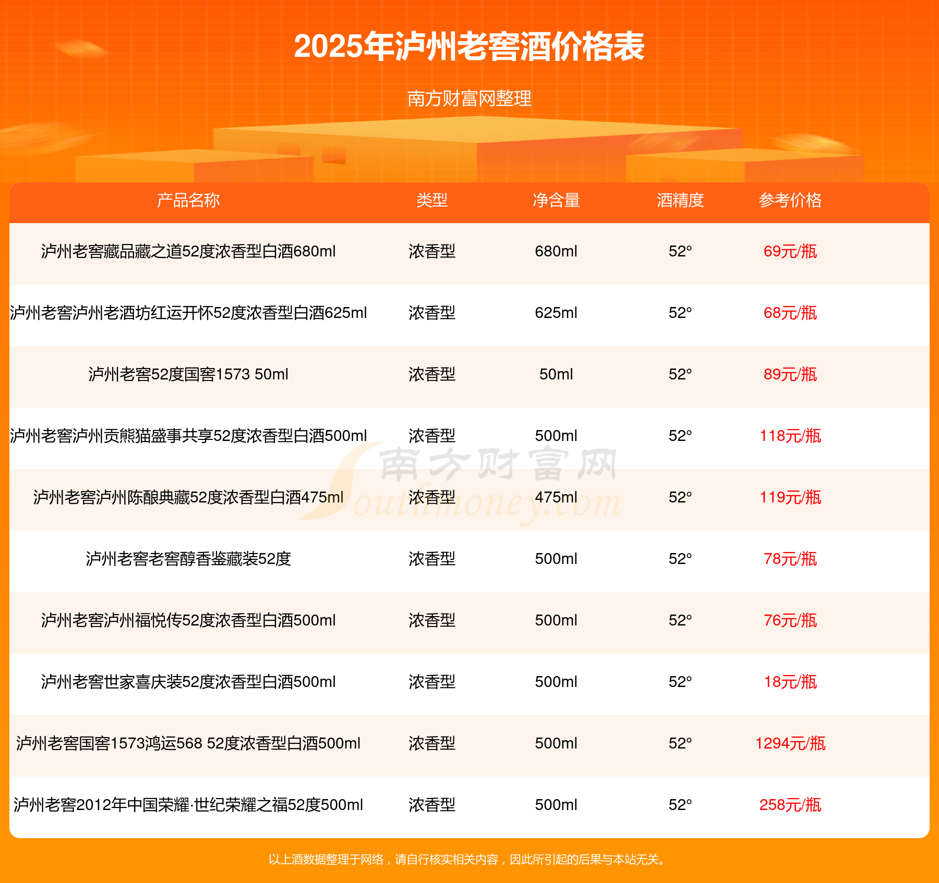
Task: Click '52°' in the 119元/瓶 row
Action: 680,497
